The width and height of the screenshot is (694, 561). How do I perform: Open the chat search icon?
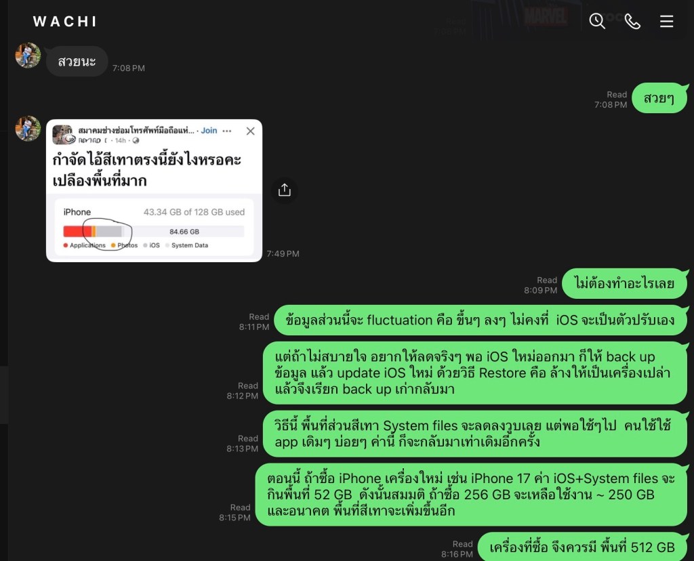click(x=597, y=21)
